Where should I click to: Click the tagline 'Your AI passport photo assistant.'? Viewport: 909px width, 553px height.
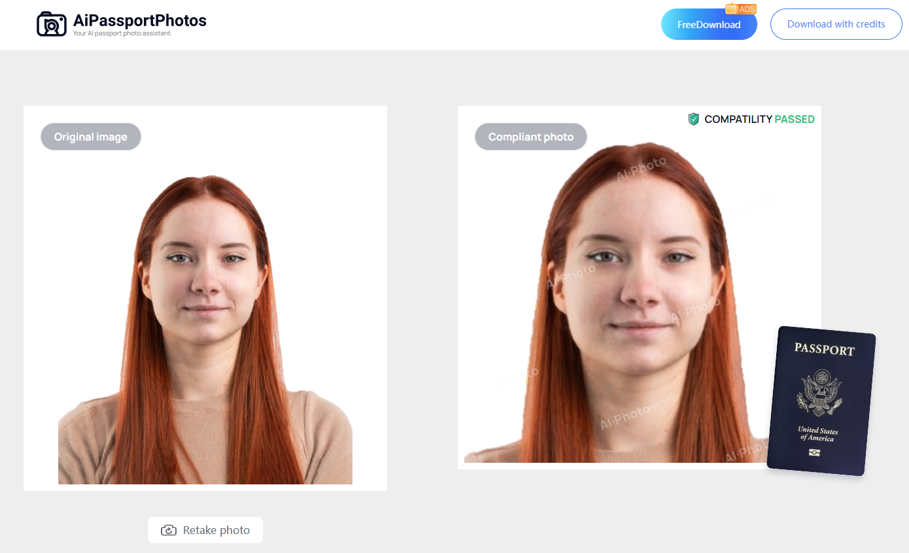point(122,33)
